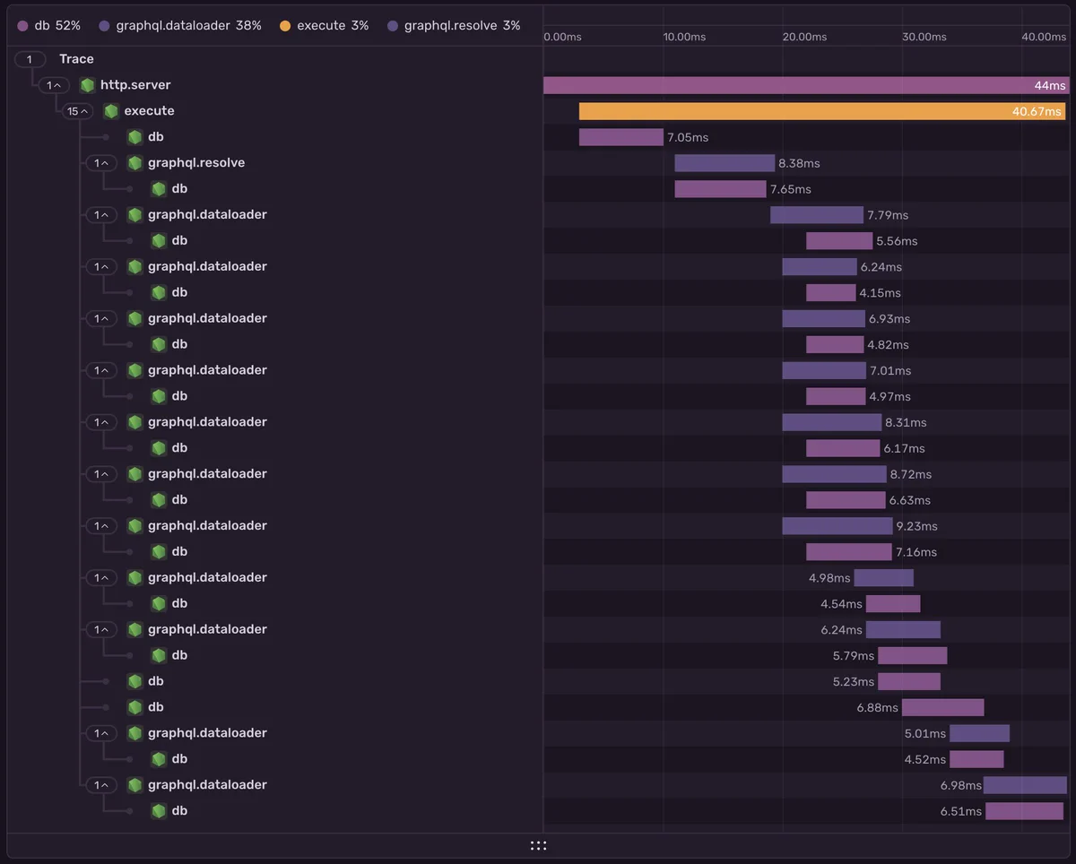Click the cube icon of the 7.16ms db row
Viewport: 1076px width, 864px height.
pos(159,553)
